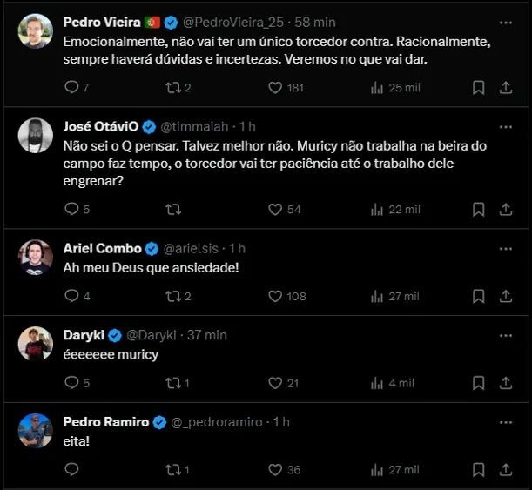Reply to Pedro Vieira's tweet
This screenshot has width=532, height=490.
(72, 87)
